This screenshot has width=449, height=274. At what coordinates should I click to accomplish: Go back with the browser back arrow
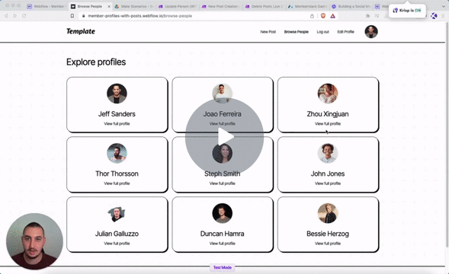coord(6,16)
